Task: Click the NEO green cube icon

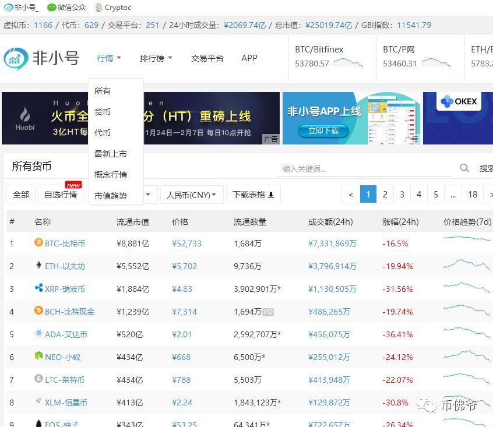Action: [x=38, y=356]
